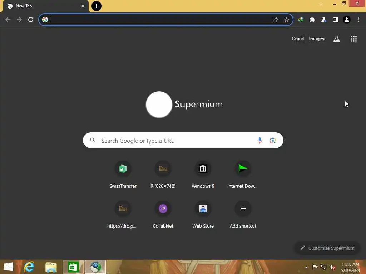
Task: Open the clock showing 11:18 AM
Action: click(x=350, y=267)
